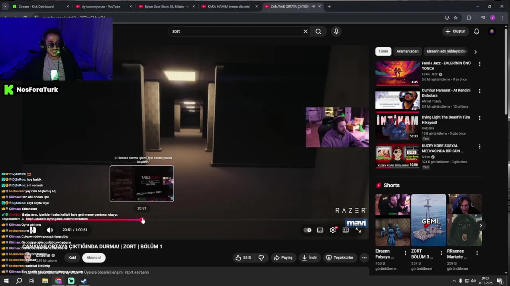Open Kuzey Kore Sosyal Medyasında video thumbnail

397,157
